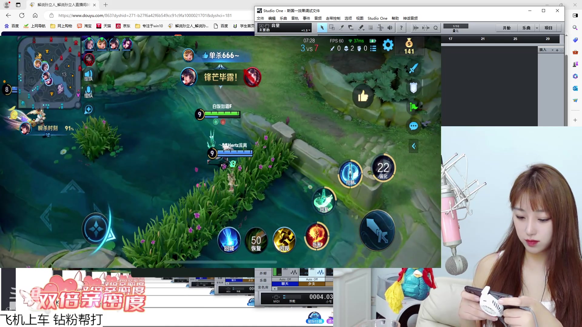Toggle the Edge split screen button
The height and width of the screenshot is (327, 582).
[x=575, y=15]
